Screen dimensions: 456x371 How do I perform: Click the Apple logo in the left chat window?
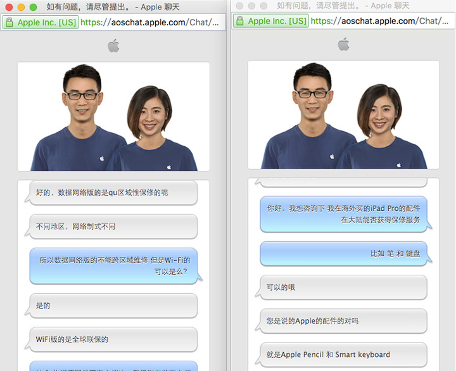(113, 45)
